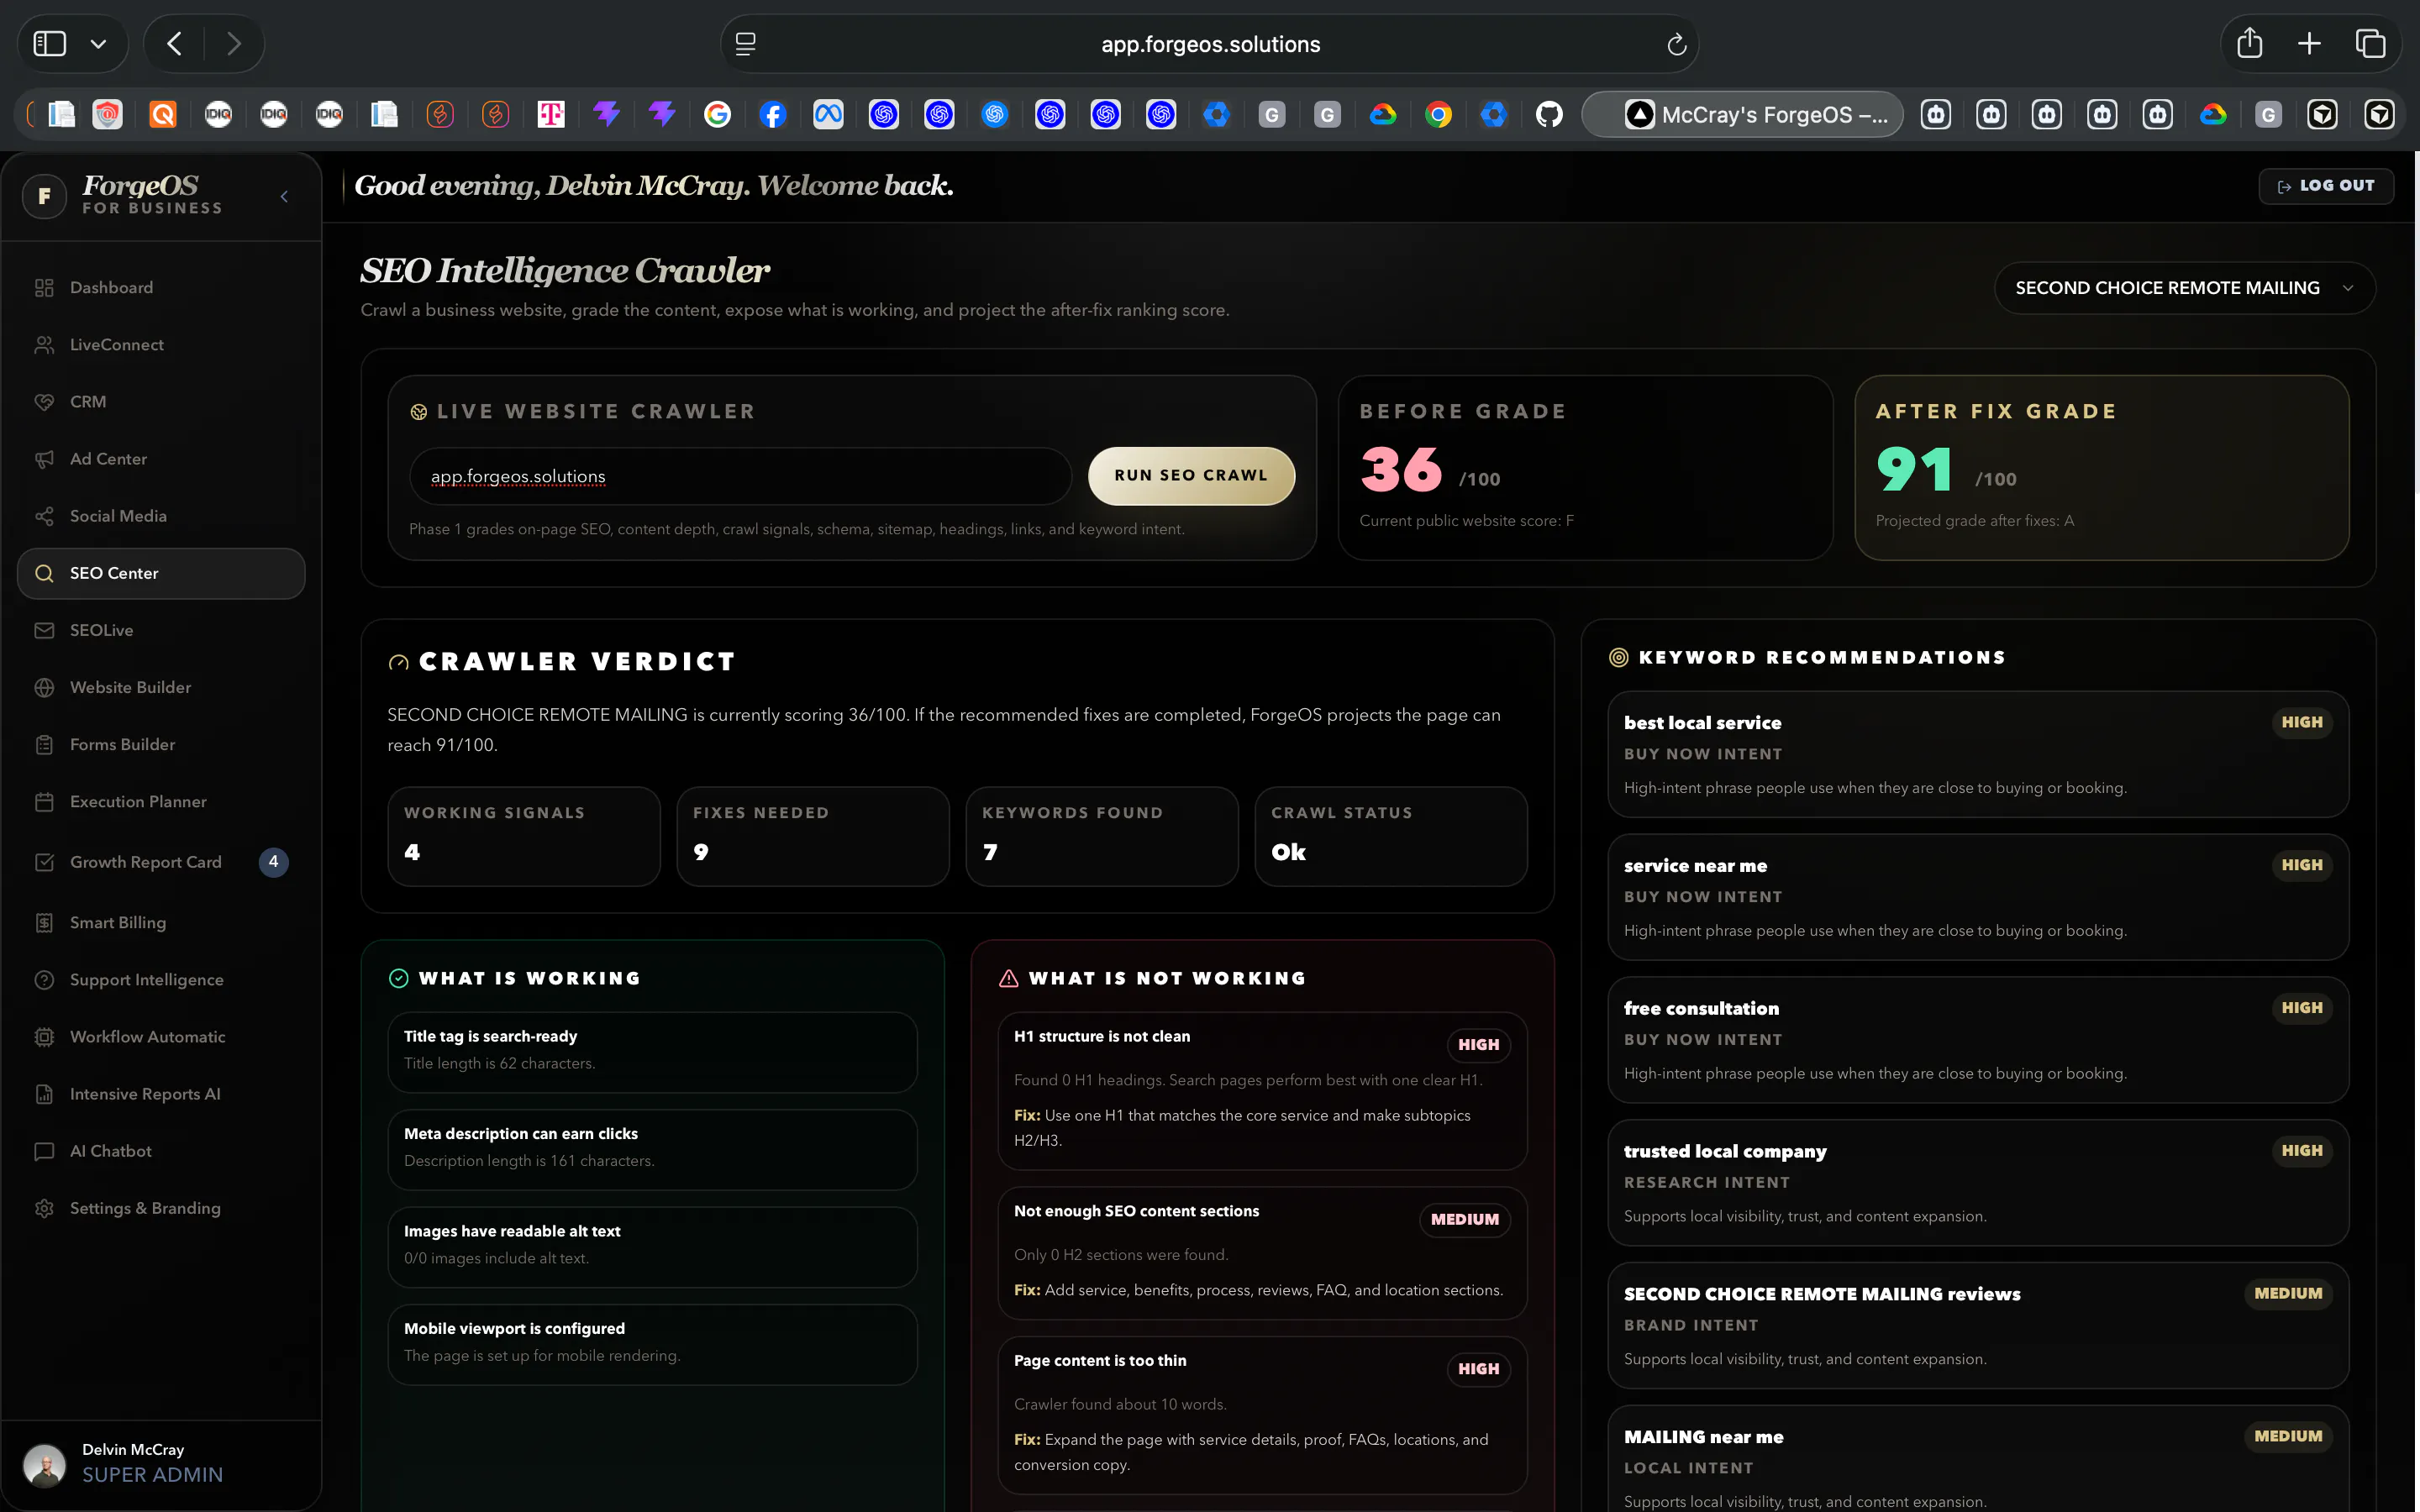Click the RUN SEO CRAWL button
Viewport: 2420px width, 1512px height.
pyautogui.click(x=1191, y=476)
